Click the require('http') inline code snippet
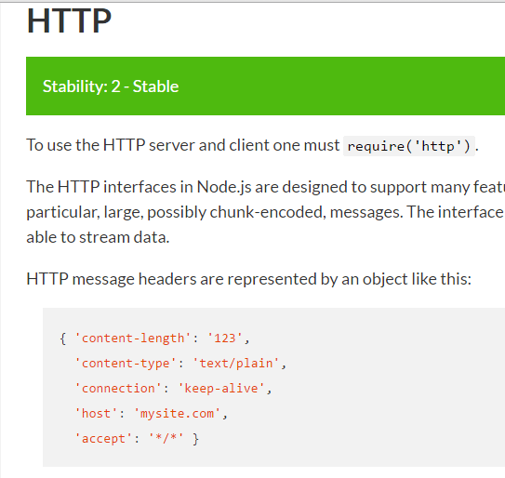505x478 pixels. tap(409, 146)
